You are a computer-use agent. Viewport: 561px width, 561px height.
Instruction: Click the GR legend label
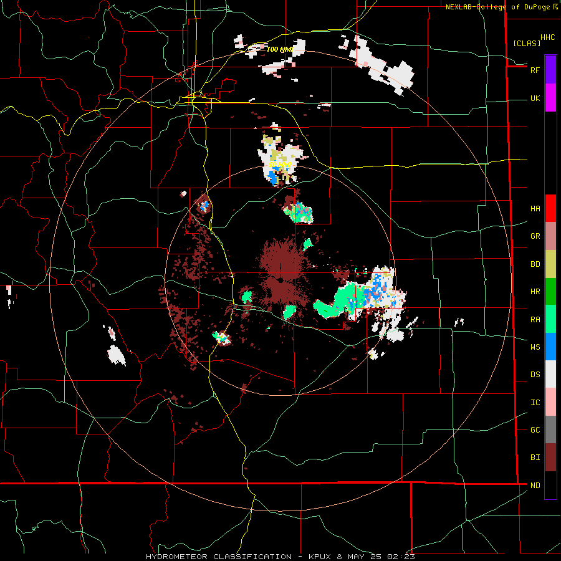point(535,236)
